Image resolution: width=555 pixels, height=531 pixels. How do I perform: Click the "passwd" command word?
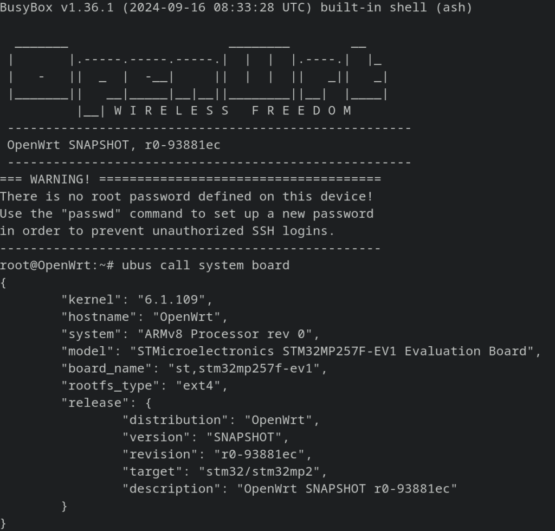(91, 213)
